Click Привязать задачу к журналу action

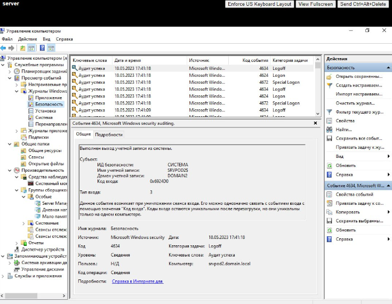[x=360, y=147]
